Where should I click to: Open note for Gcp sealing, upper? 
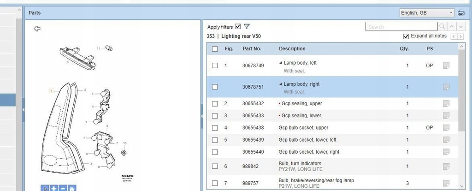[x=446, y=104]
